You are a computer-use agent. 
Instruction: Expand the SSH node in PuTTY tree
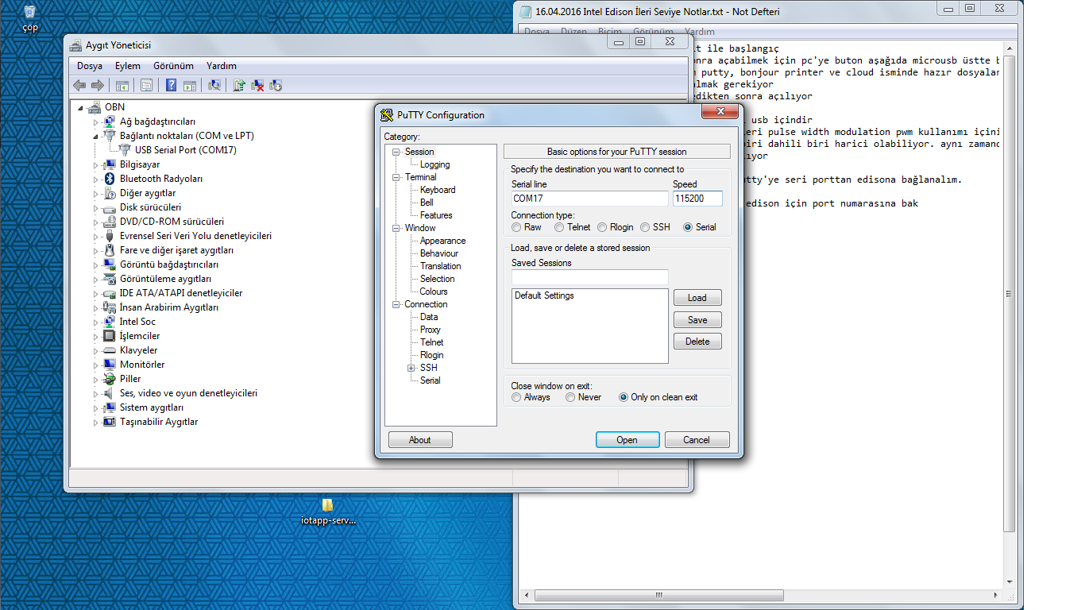pos(411,368)
